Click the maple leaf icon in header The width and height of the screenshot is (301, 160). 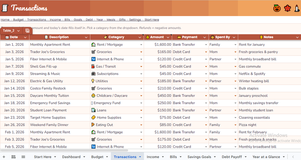pos(287,8)
